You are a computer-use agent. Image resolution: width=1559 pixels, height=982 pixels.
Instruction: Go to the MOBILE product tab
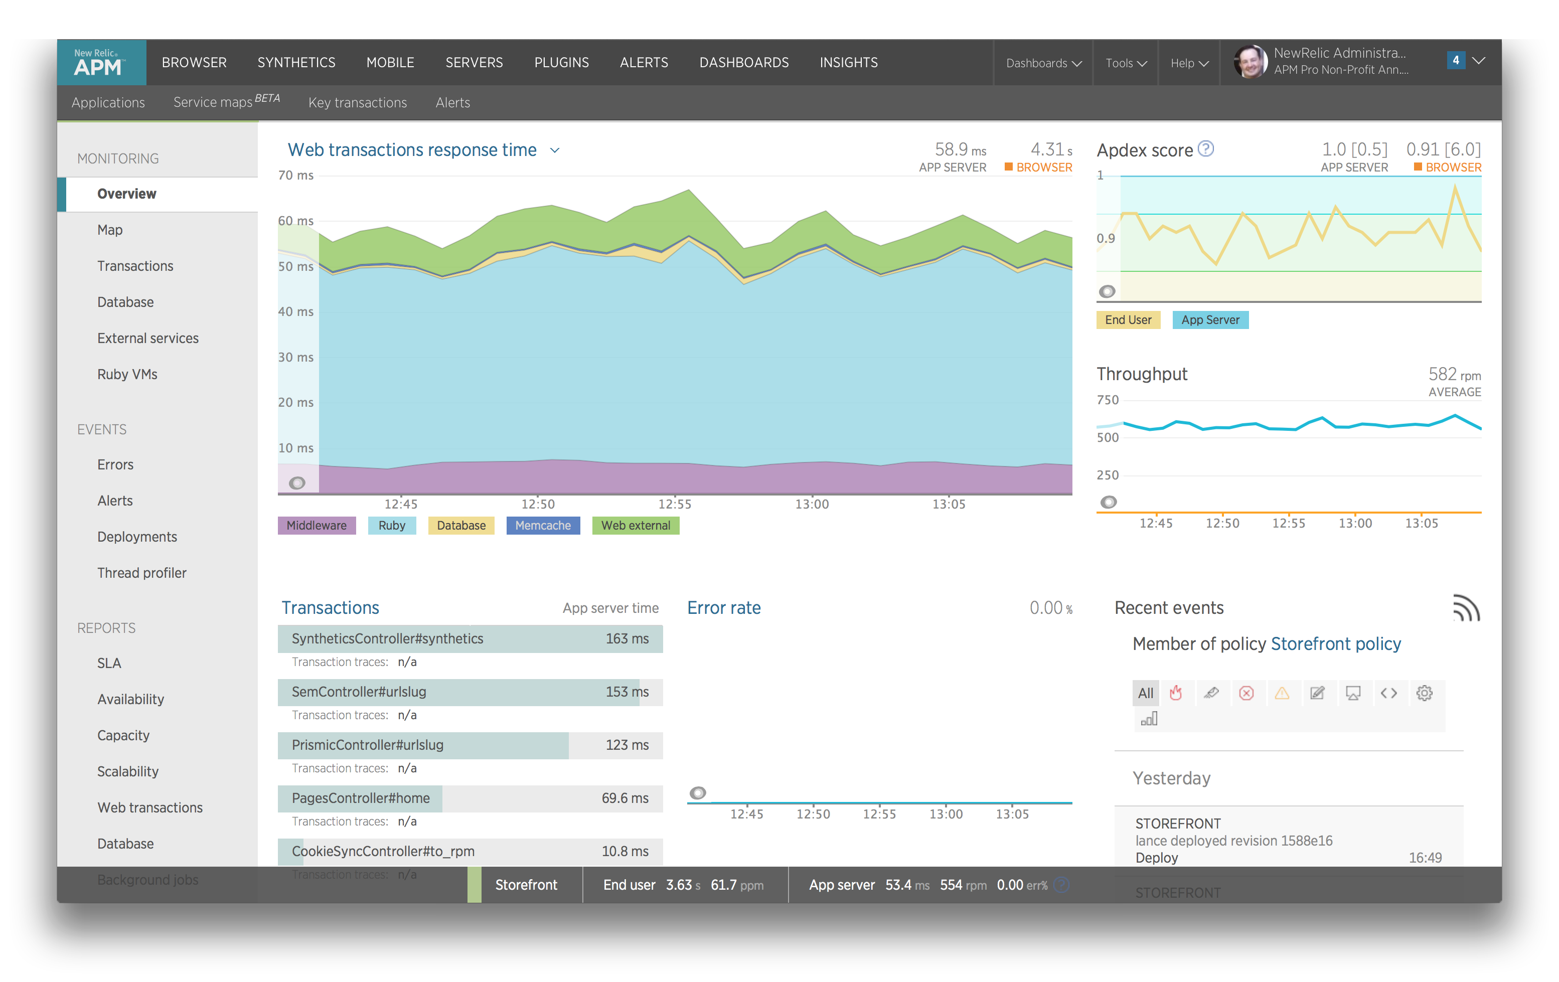[x=390, y=62]
